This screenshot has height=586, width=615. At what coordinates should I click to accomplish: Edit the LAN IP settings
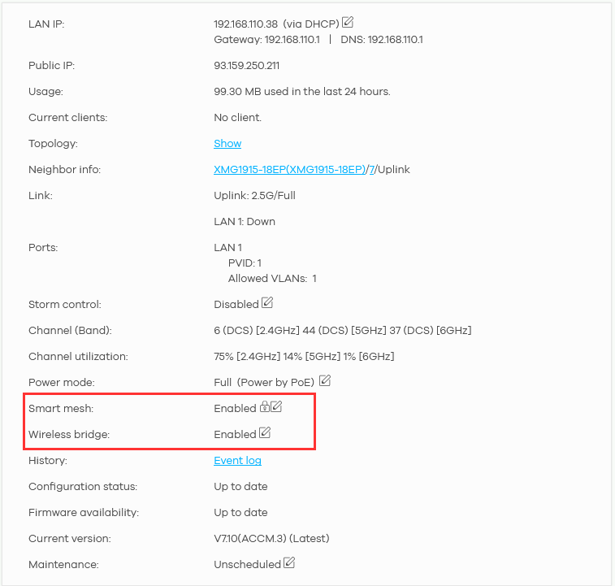pyautogui.click(x=348, y=23)
